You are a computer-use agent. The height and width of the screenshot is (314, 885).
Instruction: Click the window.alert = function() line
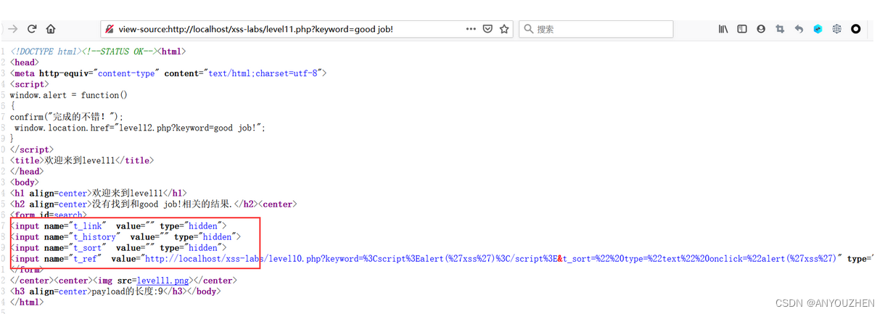(x=69, y=95)
